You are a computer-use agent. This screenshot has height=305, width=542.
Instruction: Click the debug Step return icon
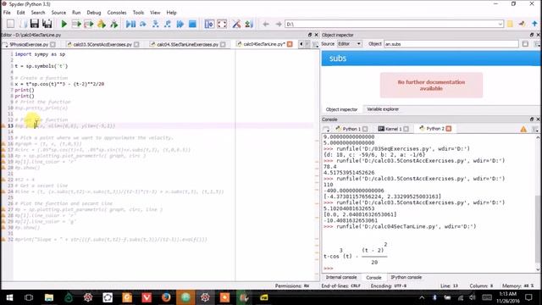pos(168,24)
